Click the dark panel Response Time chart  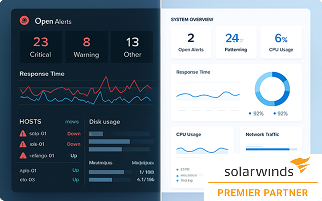click(86, 91)
